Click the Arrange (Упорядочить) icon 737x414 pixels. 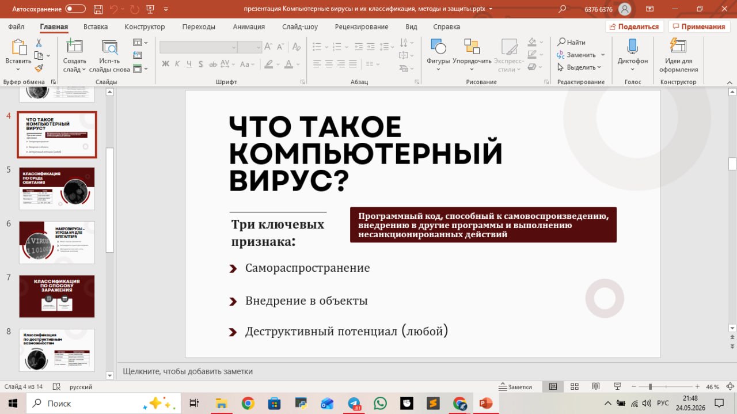pyautogui.click(x=472, y=47)
